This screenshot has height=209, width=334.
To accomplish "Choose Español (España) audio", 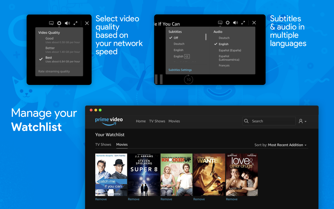I will (230, 50).
